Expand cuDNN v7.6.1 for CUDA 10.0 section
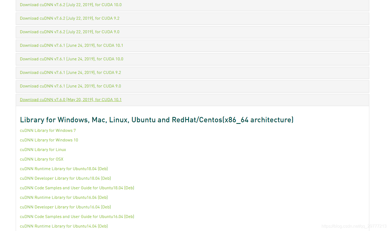389x231 pixels. (x=71, y=59)
